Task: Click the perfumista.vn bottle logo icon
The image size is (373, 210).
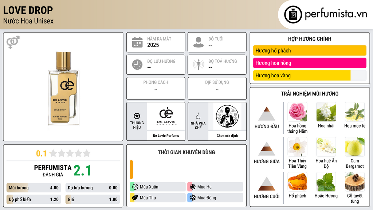Action: coord(293,15)
